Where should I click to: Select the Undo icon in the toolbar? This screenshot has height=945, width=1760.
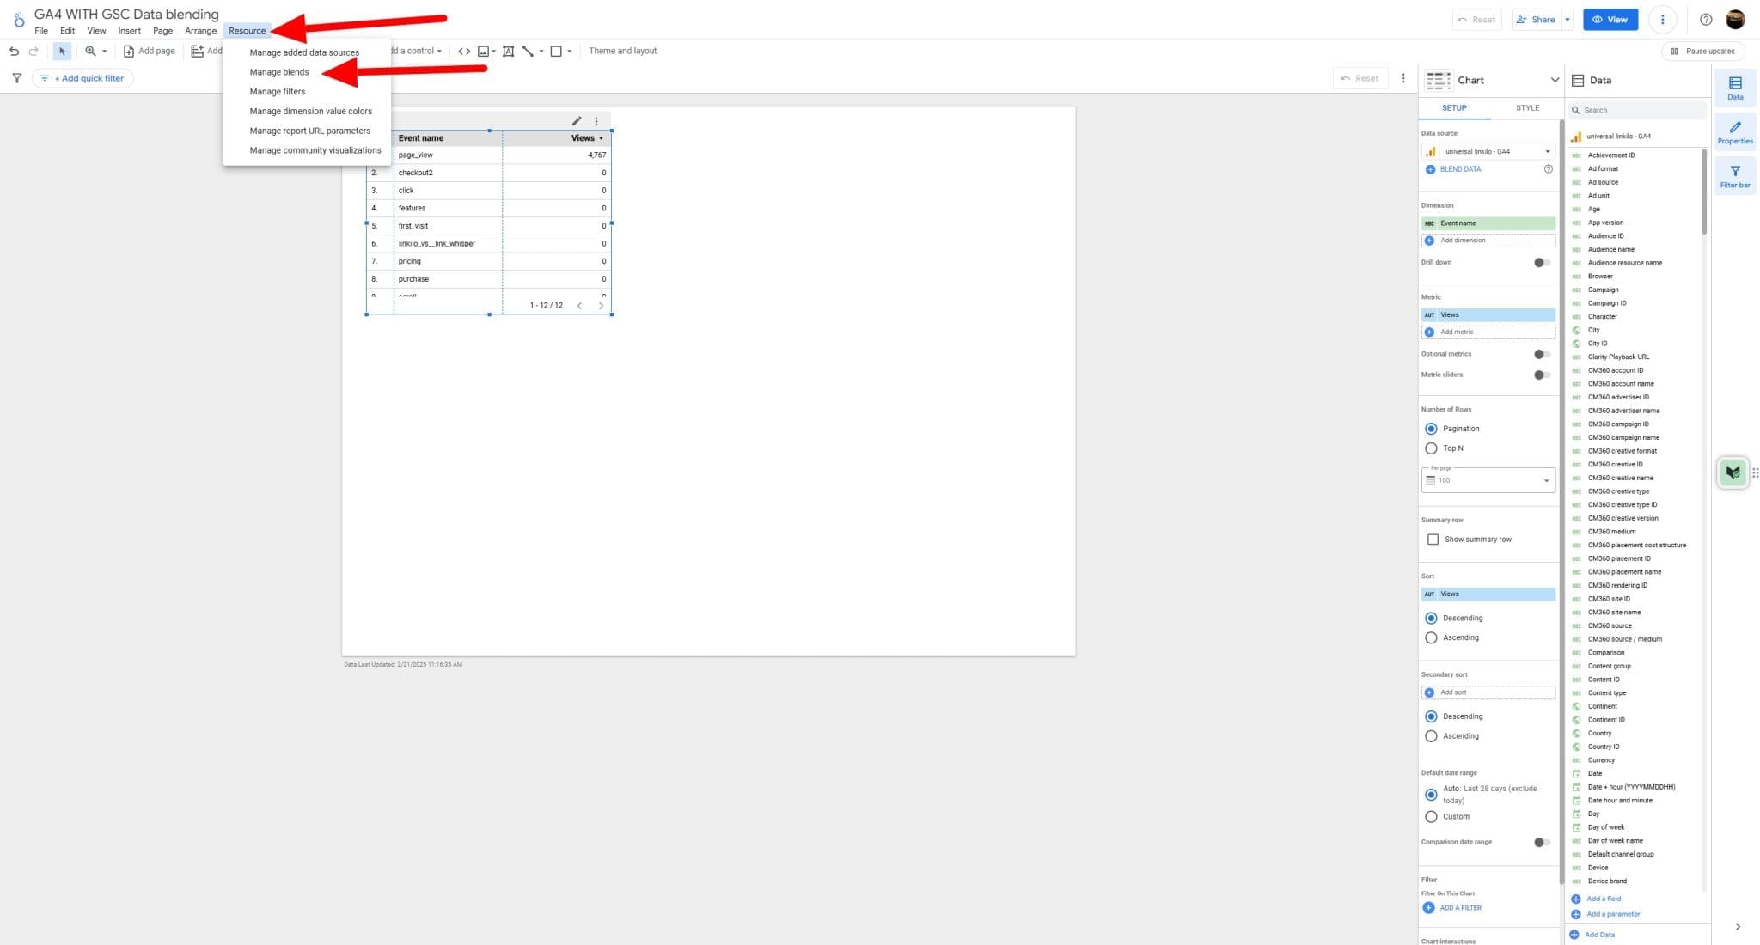point(14,51)
